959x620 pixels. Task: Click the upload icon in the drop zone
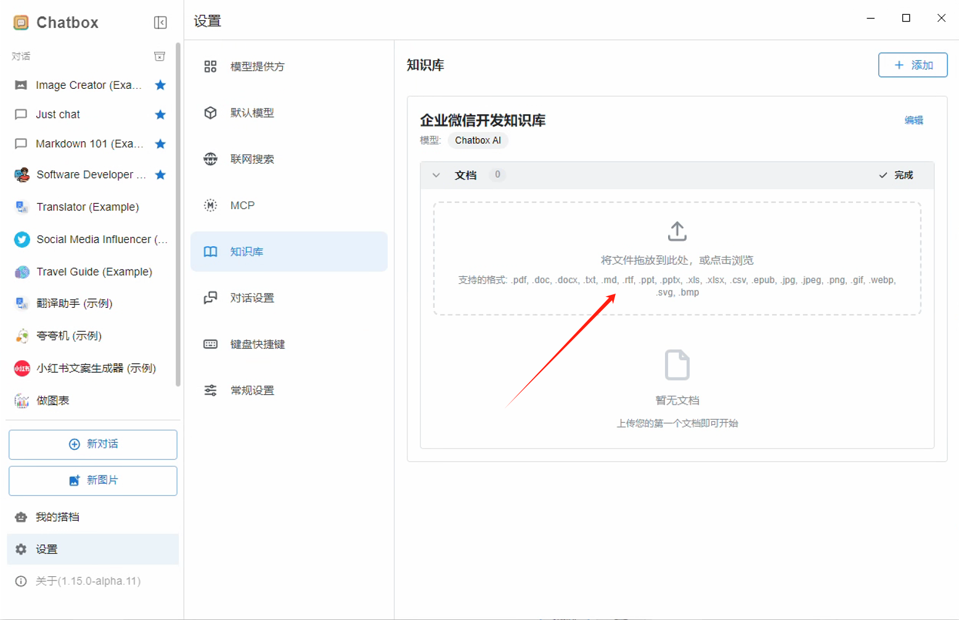[677, 231]
